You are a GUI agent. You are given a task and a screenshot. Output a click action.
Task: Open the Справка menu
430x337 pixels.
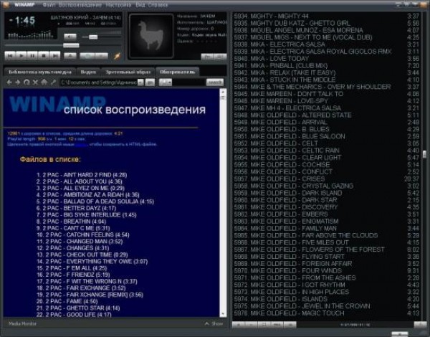pos(158,5)
